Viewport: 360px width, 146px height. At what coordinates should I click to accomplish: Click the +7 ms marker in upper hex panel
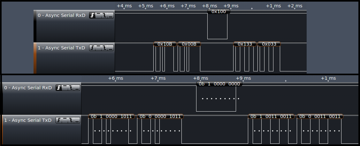click(x=188, y=6)
